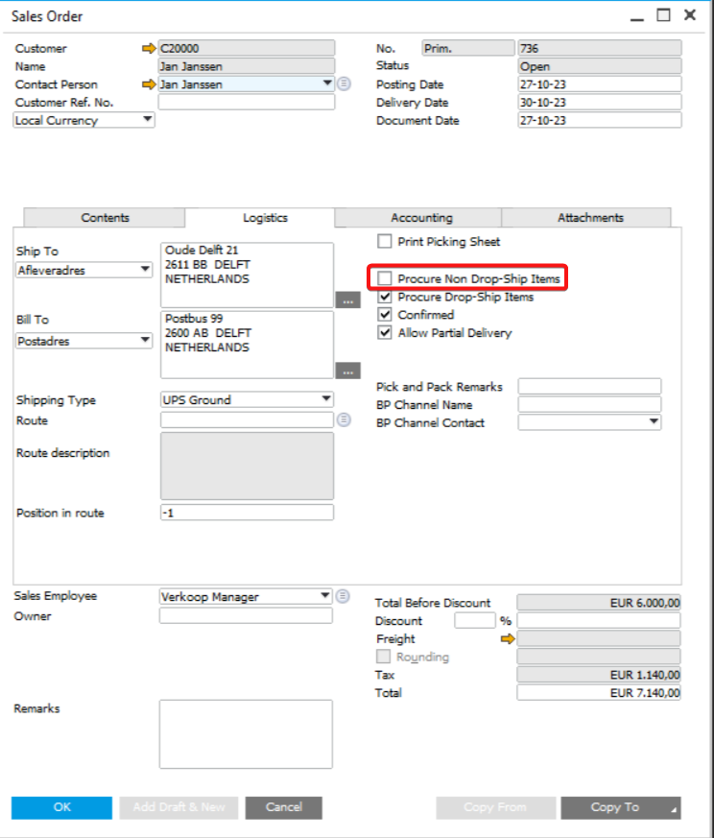Click into the Remarks text box

pyautogui.click(x=246, y=734)
